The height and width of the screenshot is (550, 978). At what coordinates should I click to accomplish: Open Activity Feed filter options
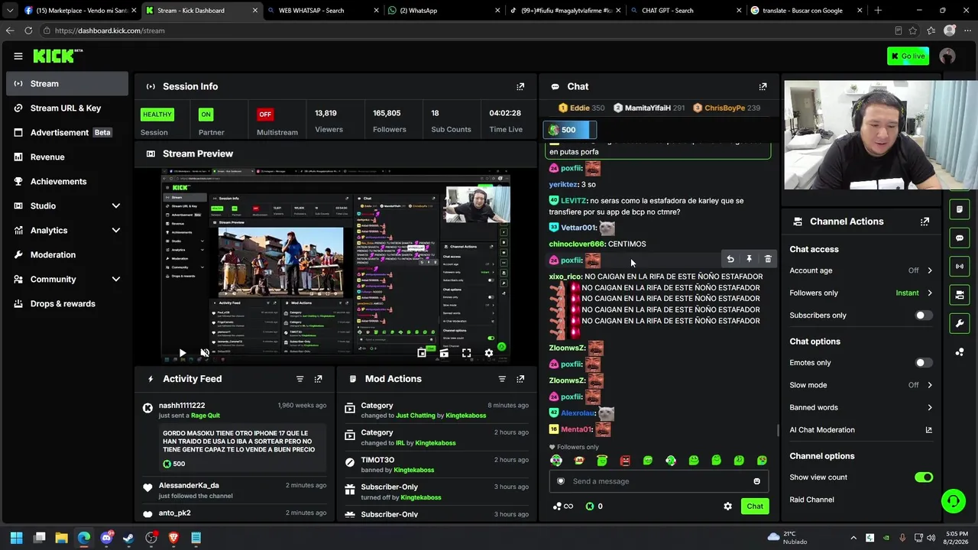(300, 379)
